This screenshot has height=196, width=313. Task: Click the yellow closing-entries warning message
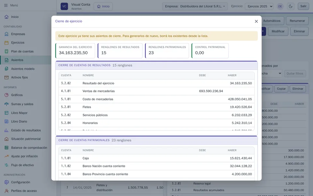click(x=156, y=36)
